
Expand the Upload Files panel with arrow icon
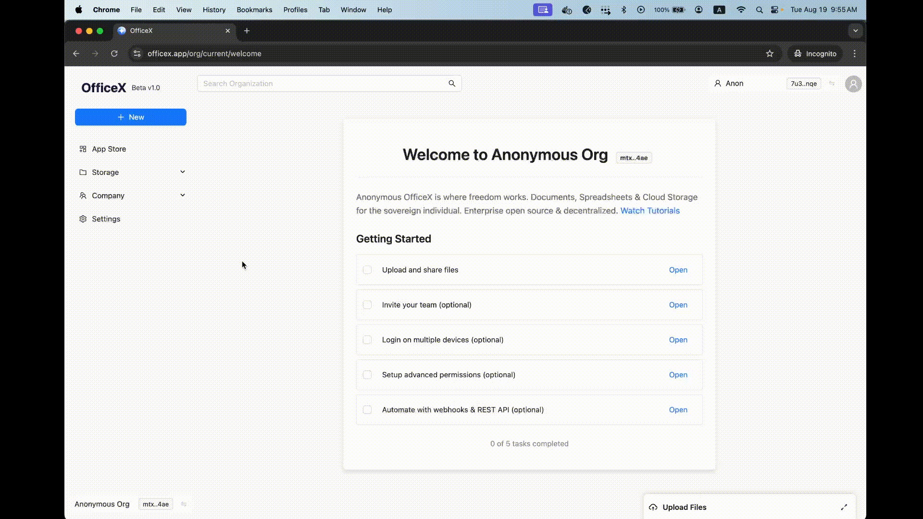844,507
